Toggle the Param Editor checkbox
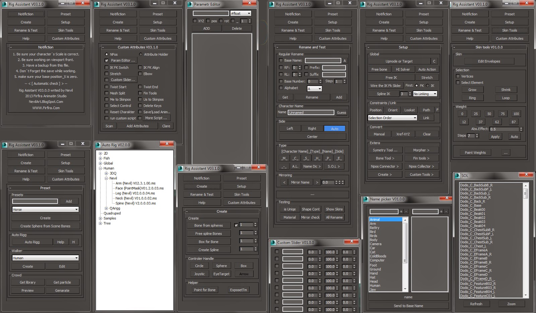The image size is (536, 313). [107, 61]
